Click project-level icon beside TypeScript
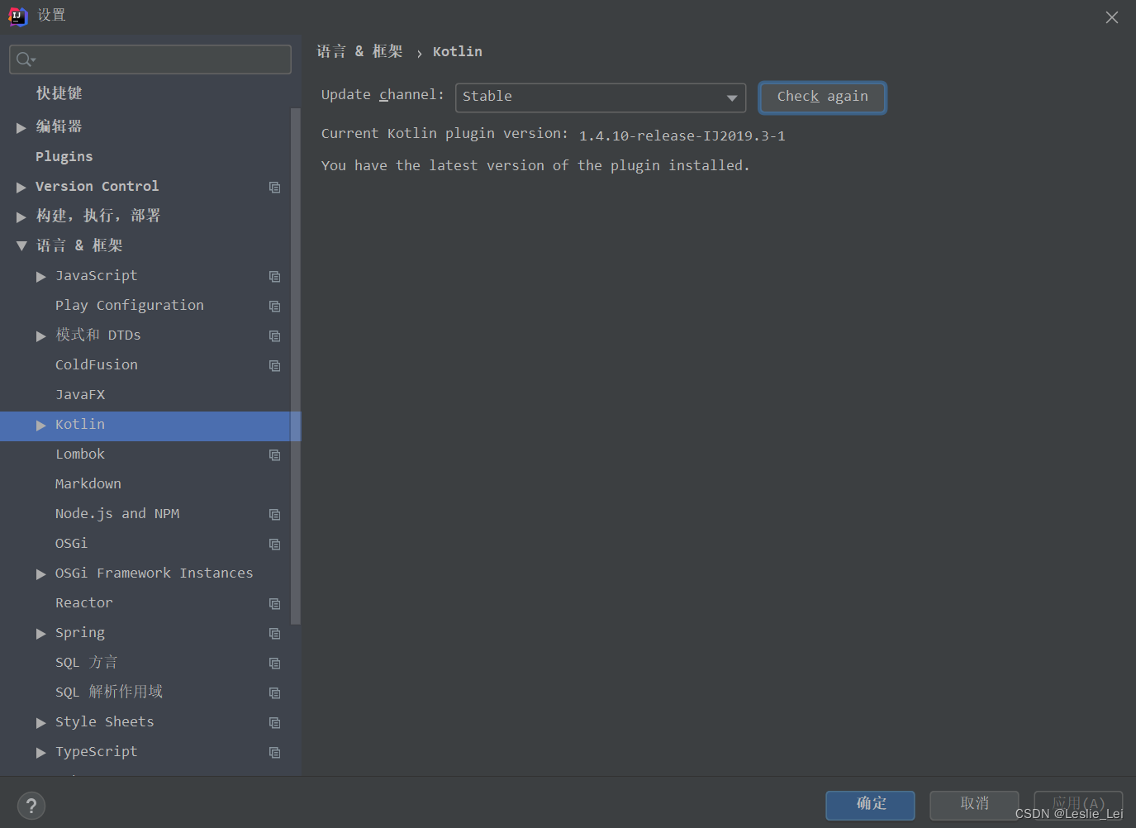This screenshot has height=828, width=1136. point(275,753)
